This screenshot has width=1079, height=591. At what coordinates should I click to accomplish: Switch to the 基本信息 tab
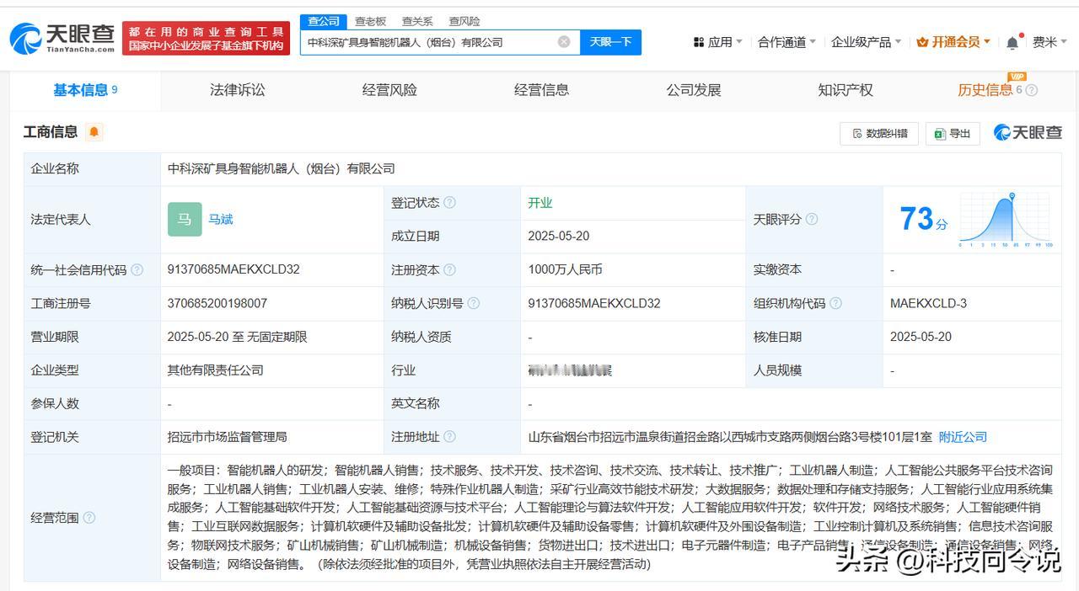pyautogui.click(x=85, y=90)
